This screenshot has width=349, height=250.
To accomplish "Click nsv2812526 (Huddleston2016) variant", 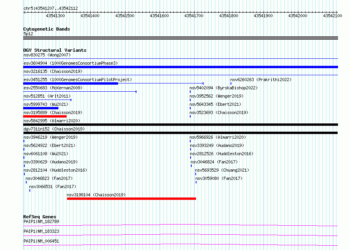I will (222, 154).
